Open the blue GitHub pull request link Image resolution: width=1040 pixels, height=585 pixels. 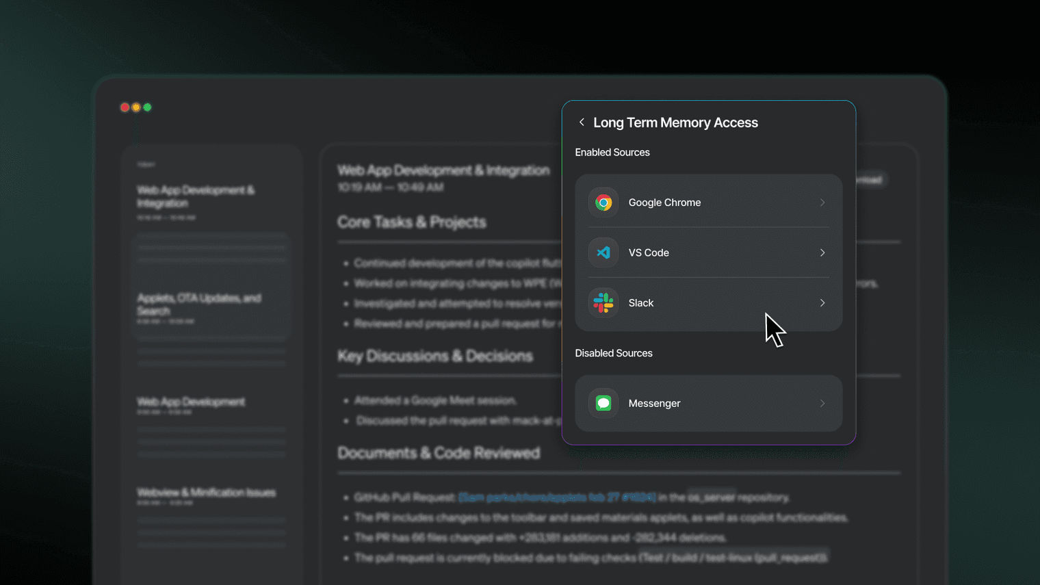click(x=557, y=497)
